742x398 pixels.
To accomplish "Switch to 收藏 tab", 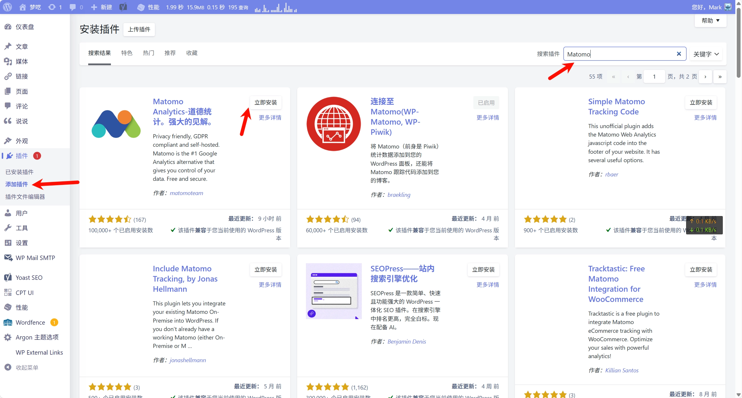I will click(x=192, y=53).
